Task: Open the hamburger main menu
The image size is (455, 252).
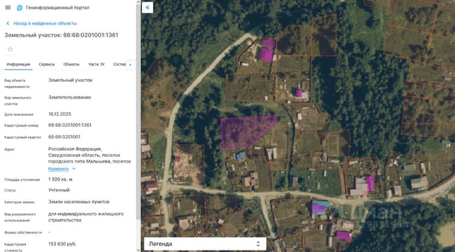Action: tap(8, 7)
